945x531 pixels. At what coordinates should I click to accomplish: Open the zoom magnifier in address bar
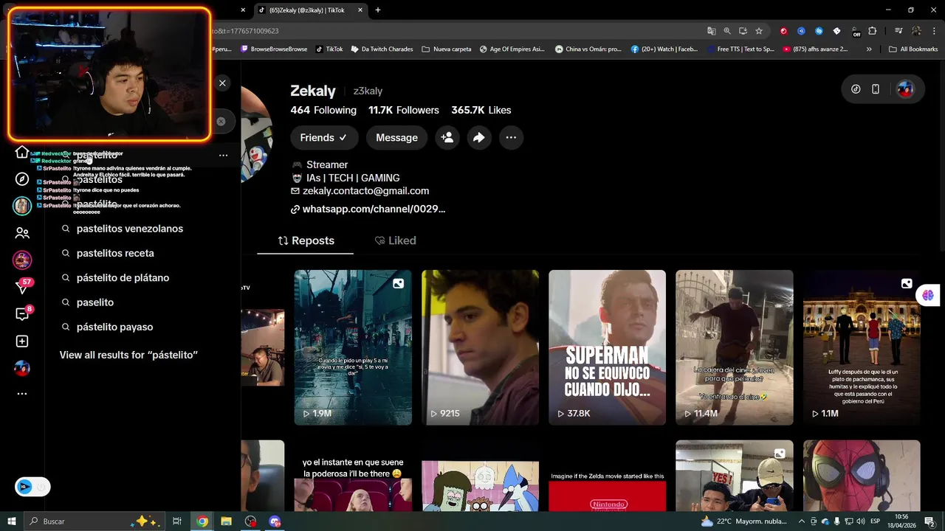tap(727, 31)
